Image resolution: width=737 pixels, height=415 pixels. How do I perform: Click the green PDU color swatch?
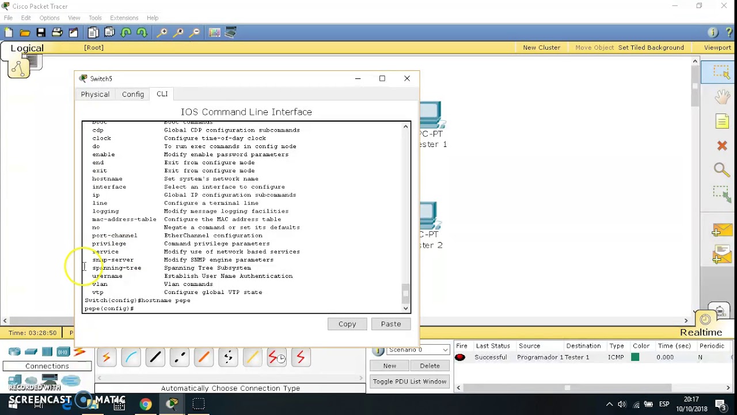click(x=635, y=357)
